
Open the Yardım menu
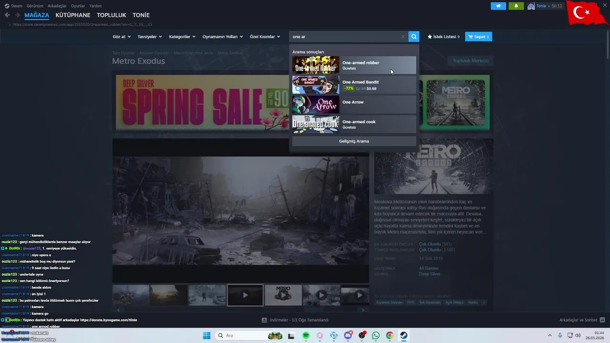(95, 6)
